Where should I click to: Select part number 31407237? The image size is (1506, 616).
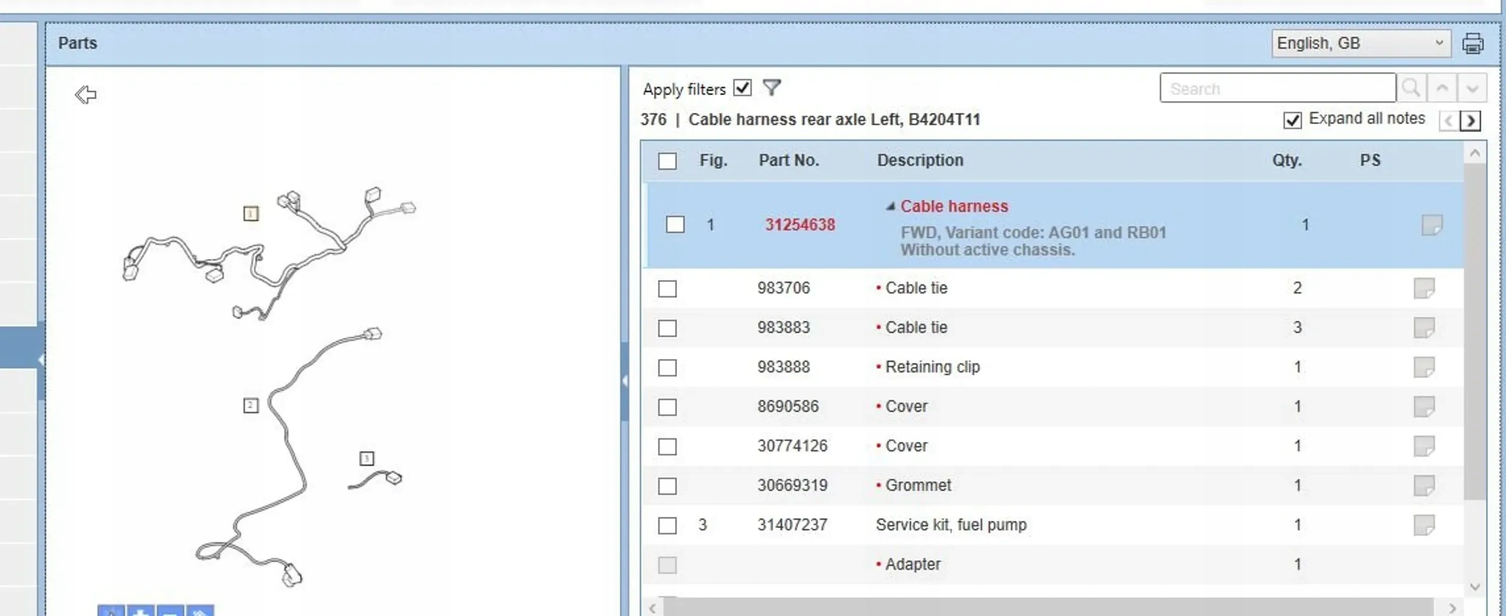pyautogui.click(x=792, y=525)
